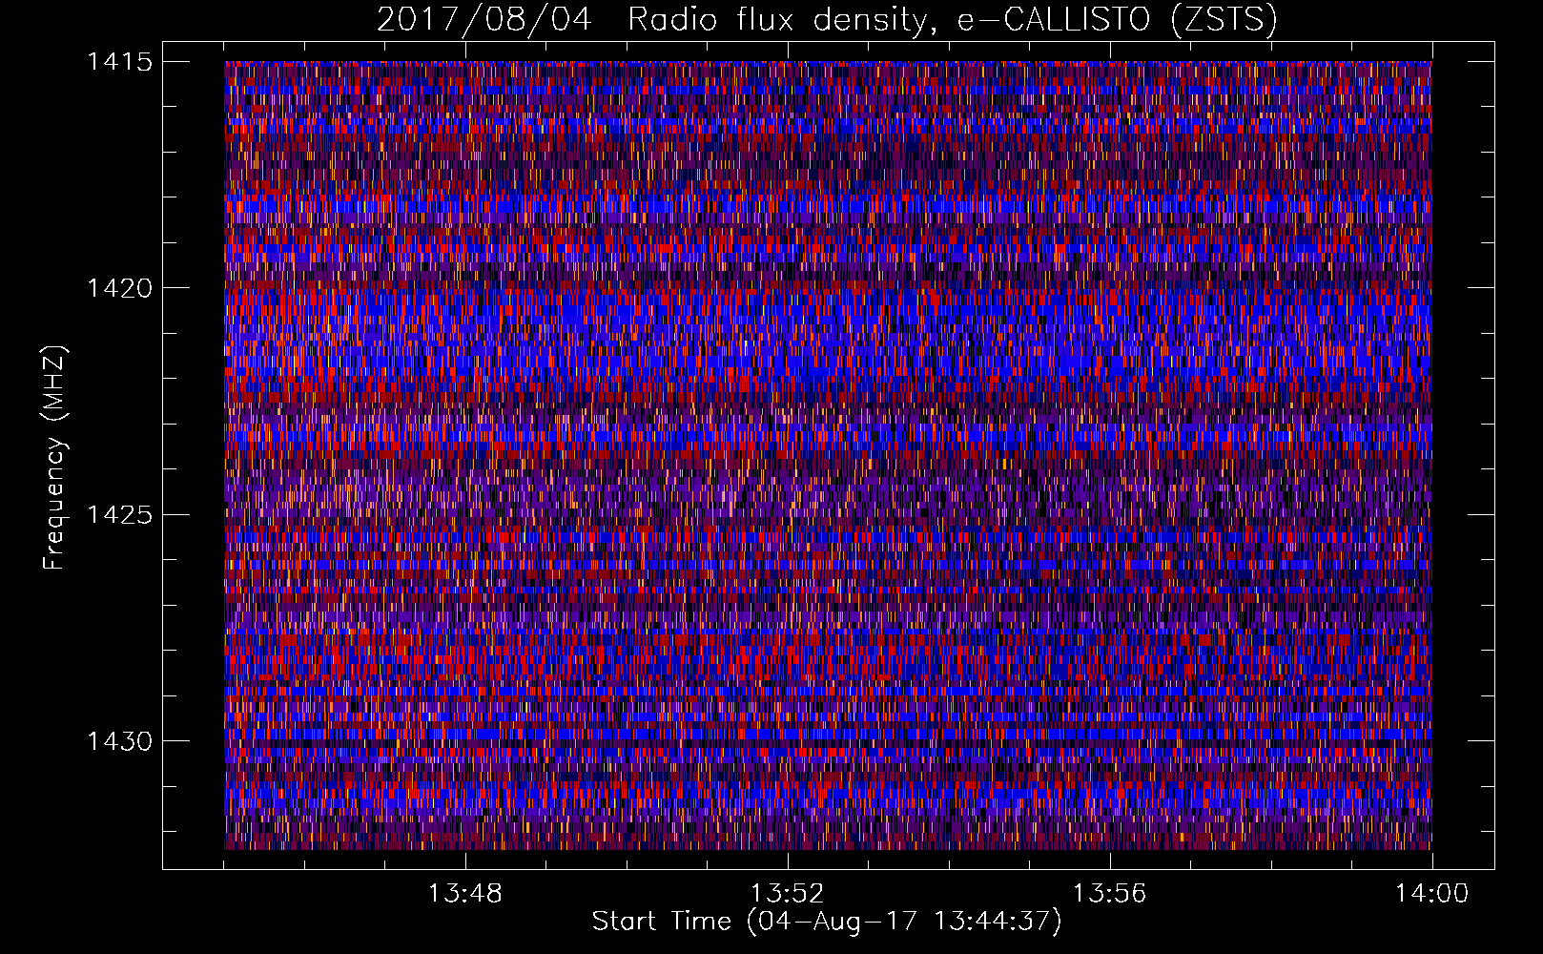Click the frequency tick label 1425
This screenshot has width=1543, height=954.
(119, 515)
